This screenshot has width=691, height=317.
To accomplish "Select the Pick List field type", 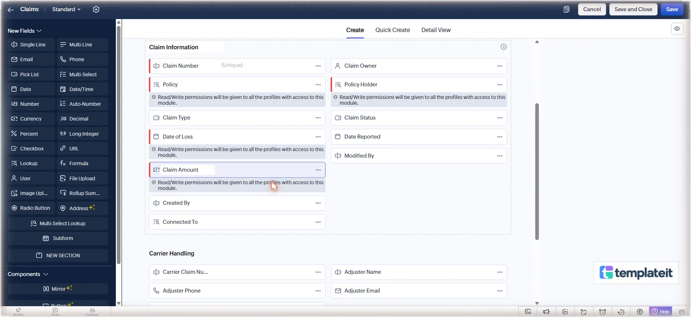I will click(32, 75).
